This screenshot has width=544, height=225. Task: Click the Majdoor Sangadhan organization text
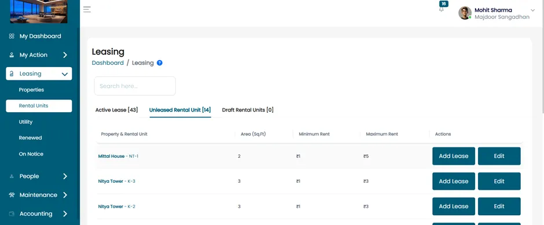pyautogui.click(x=502, y=17)
